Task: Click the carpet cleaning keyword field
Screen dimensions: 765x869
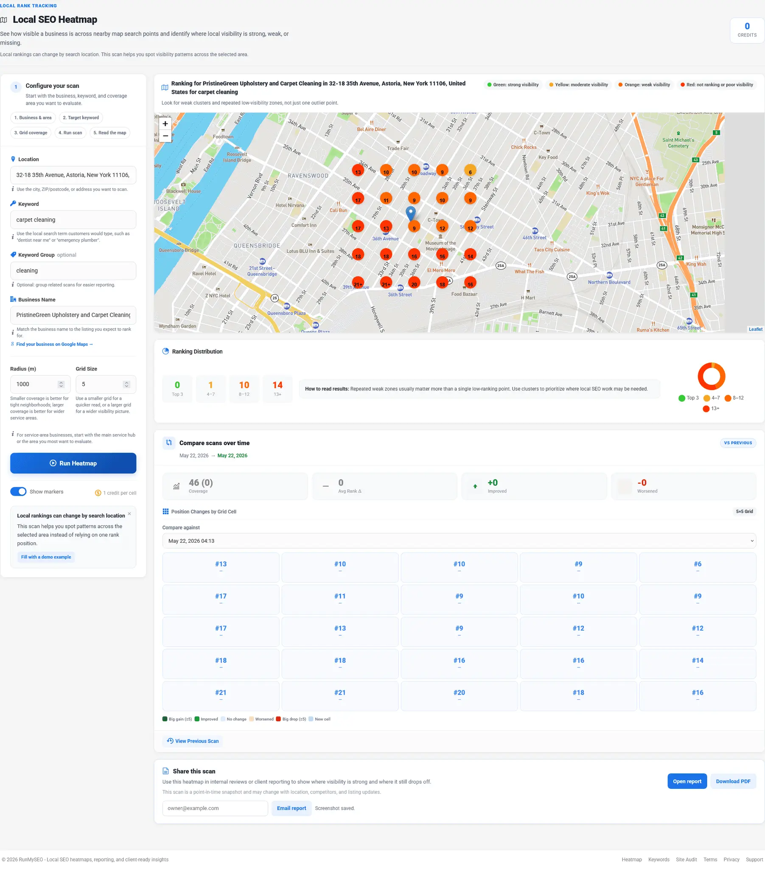Action: (73, 220)
